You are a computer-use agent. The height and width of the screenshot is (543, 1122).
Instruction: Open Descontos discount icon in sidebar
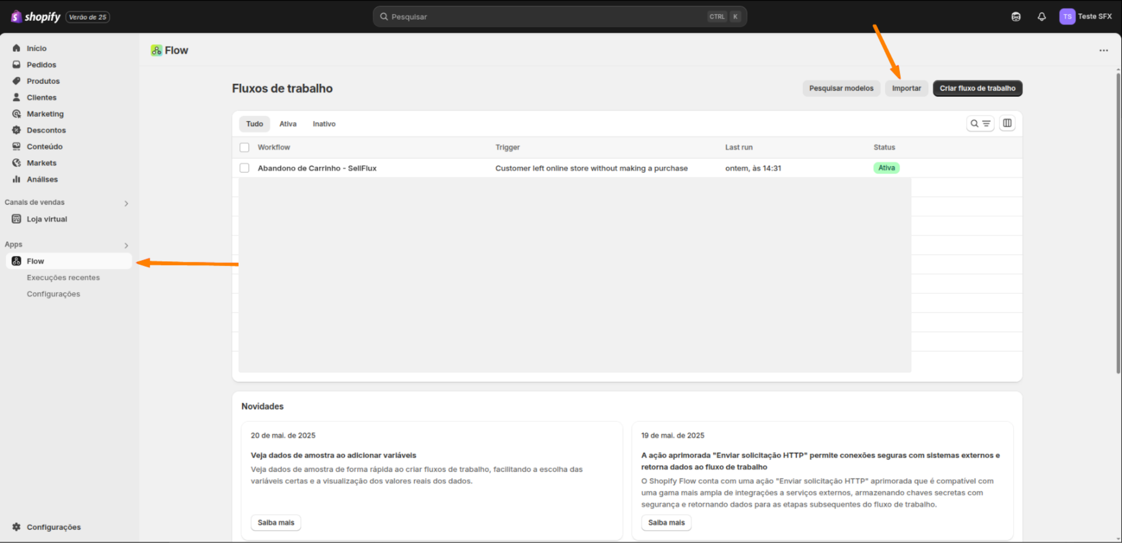(x=16, y=130)
